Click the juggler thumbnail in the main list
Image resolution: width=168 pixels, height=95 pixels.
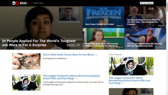(x=26, y=82)
